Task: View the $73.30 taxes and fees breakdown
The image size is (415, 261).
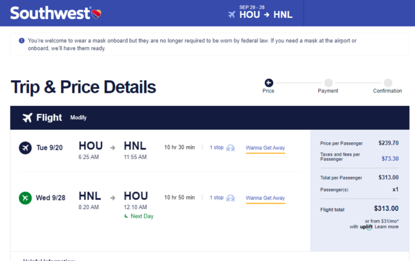Action: coord(390,158)
